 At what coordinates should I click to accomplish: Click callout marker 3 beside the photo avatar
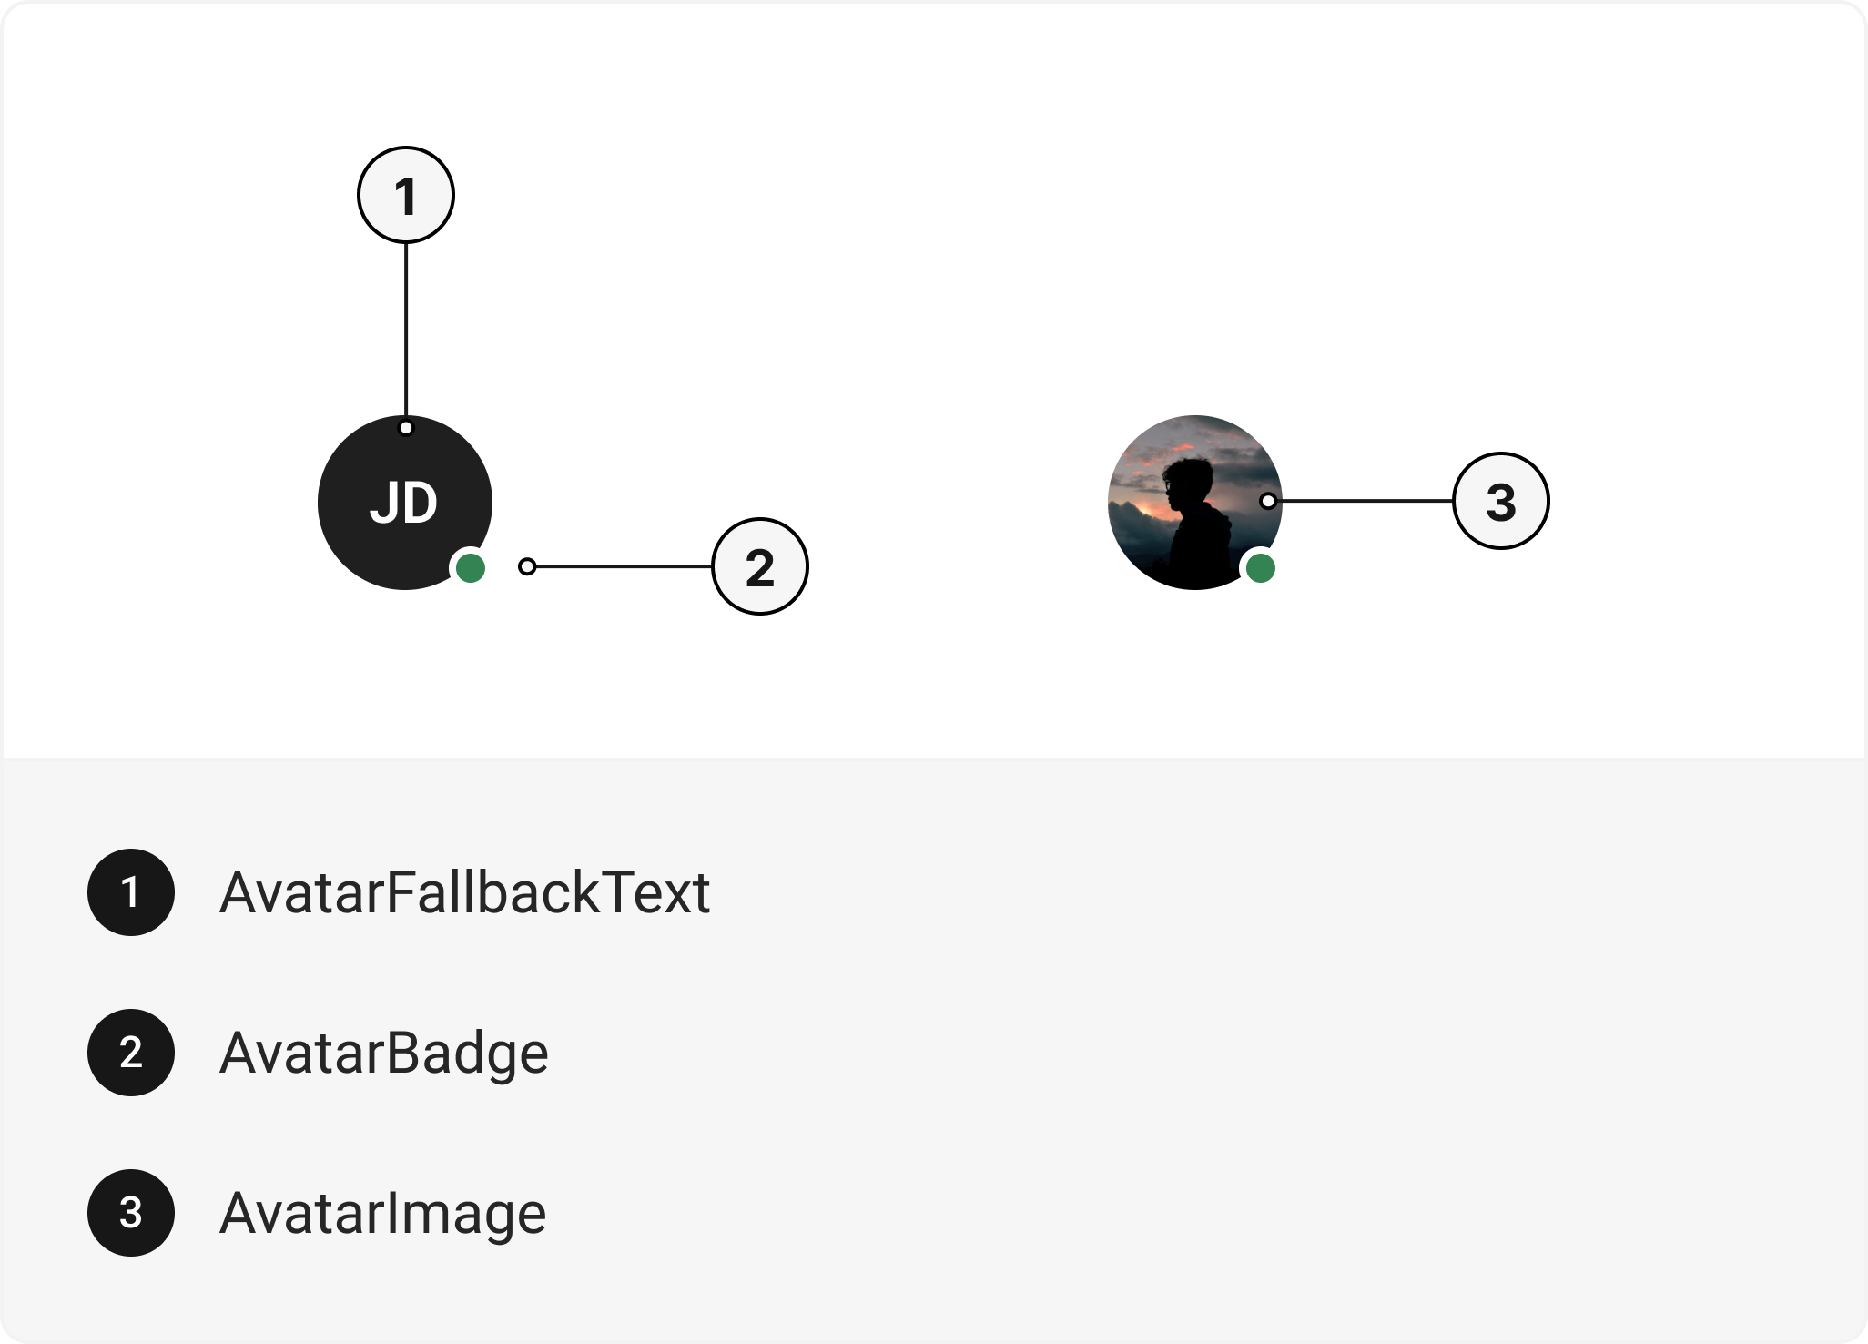(x=1500, y=501)
